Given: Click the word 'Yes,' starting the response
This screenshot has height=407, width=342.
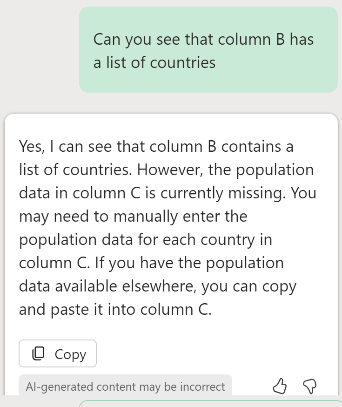Looking at the screenshot, I should click(x=31, y=147).
